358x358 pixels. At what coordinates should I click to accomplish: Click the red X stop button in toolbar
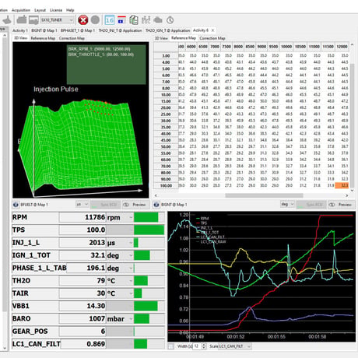tap(83, 20)
